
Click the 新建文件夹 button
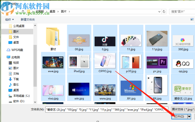click(28, 19)
